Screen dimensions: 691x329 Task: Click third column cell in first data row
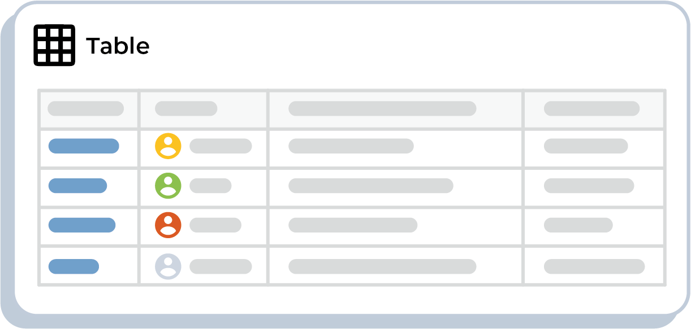tap(351, 146)
